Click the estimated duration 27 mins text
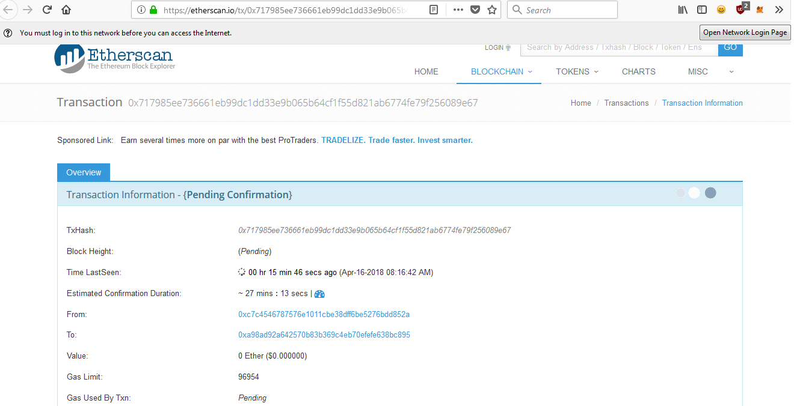The height and width of the screenshot is (406, 794). coord(273,294)
